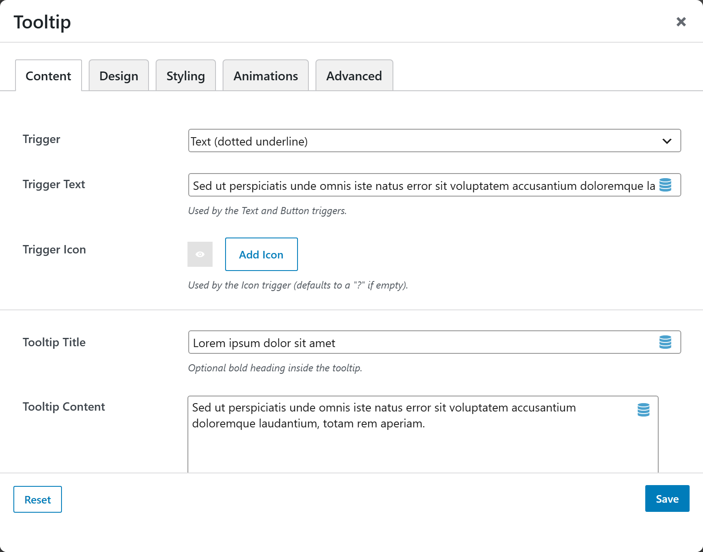The width and height of the screenshot is (703, 552).
Task: Switch to the Design tab
Action: point(119,76)
